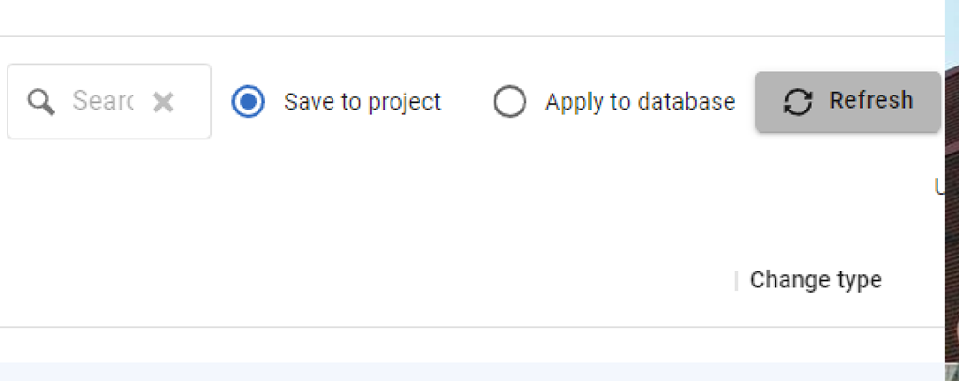
Task: Click the photo strip at the right edge
Action: coord(952,234)
